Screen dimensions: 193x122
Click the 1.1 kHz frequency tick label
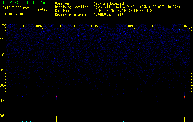click(x=2, y=40)
